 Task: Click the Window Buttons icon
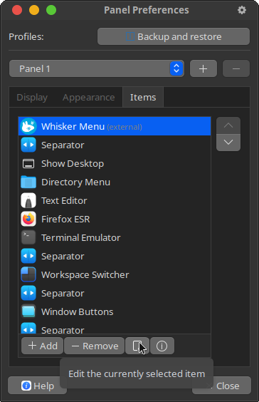[x=28, y=311]
